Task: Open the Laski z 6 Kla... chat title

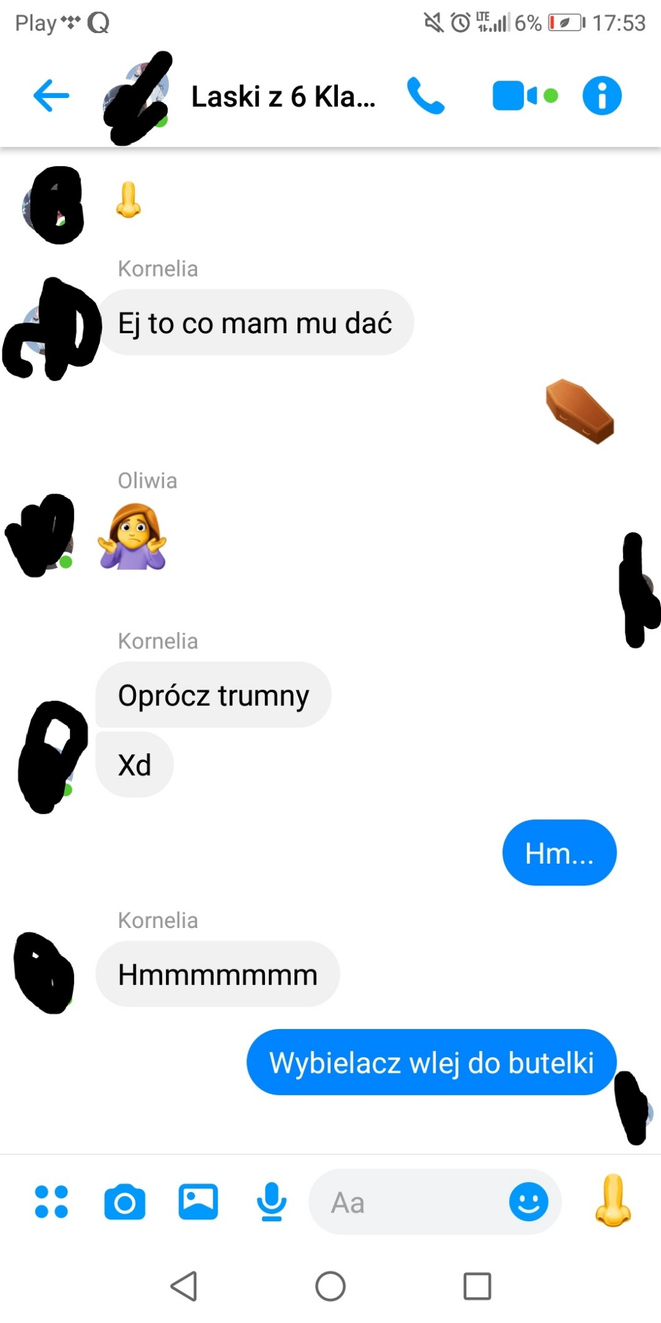Action: coord(283,97)
